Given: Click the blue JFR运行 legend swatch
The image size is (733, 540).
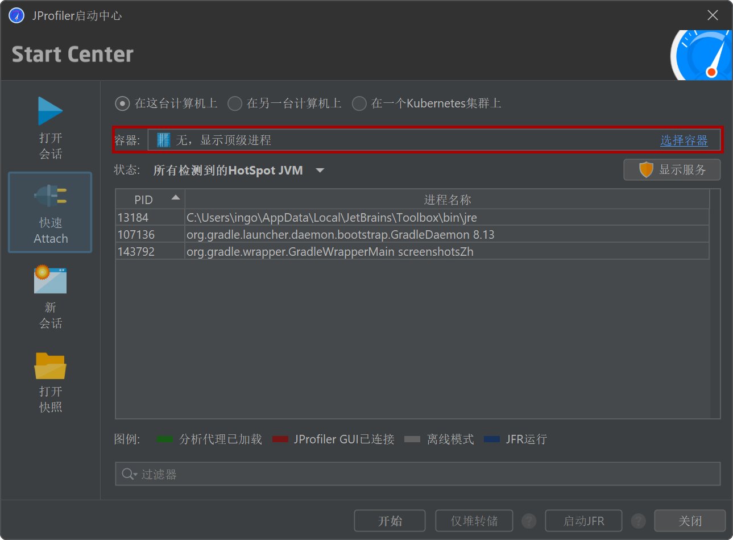Looking at the screenshot, I should point(492,439).
